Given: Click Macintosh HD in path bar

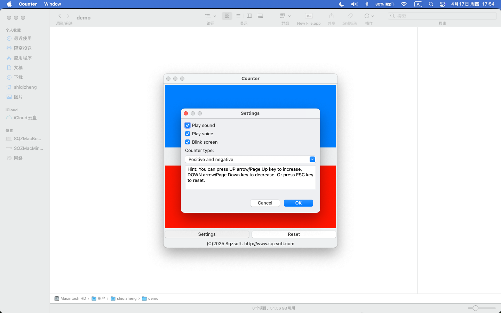Looking at the screenshot, I should tap(70, 298).
